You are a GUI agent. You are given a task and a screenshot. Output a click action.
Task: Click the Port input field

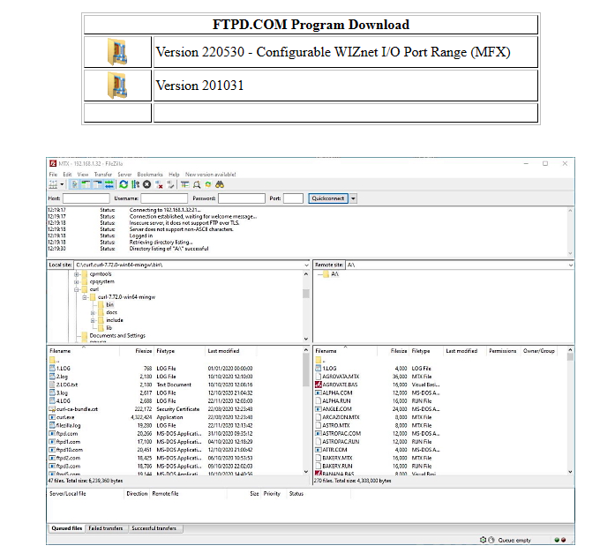pos(293,198)
